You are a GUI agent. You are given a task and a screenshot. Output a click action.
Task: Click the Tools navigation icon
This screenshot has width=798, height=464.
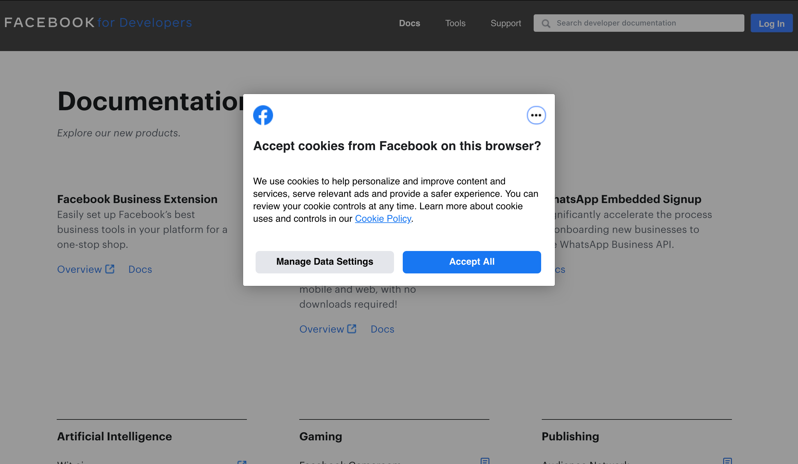[x=455, y=23]
